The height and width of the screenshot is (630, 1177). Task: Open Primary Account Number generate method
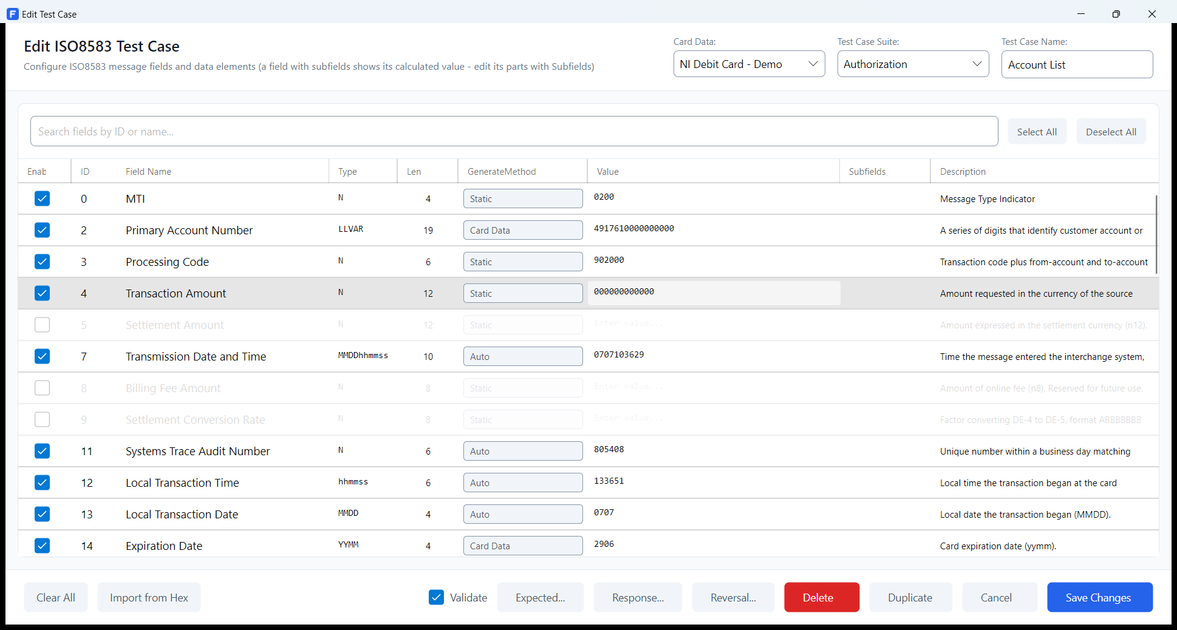click(523, 230)
